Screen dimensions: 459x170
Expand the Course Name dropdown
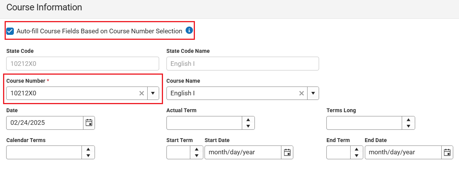tap(313, 93)
